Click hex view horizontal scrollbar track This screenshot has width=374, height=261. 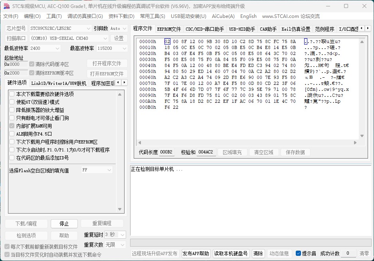pyautogui.click(x=247, y=143)
